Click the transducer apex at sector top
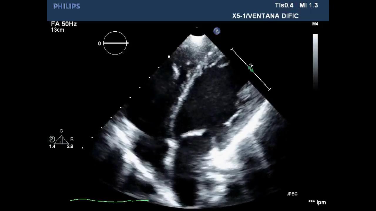Viewport: 376px width, 211px height. [x=198, y=36]
